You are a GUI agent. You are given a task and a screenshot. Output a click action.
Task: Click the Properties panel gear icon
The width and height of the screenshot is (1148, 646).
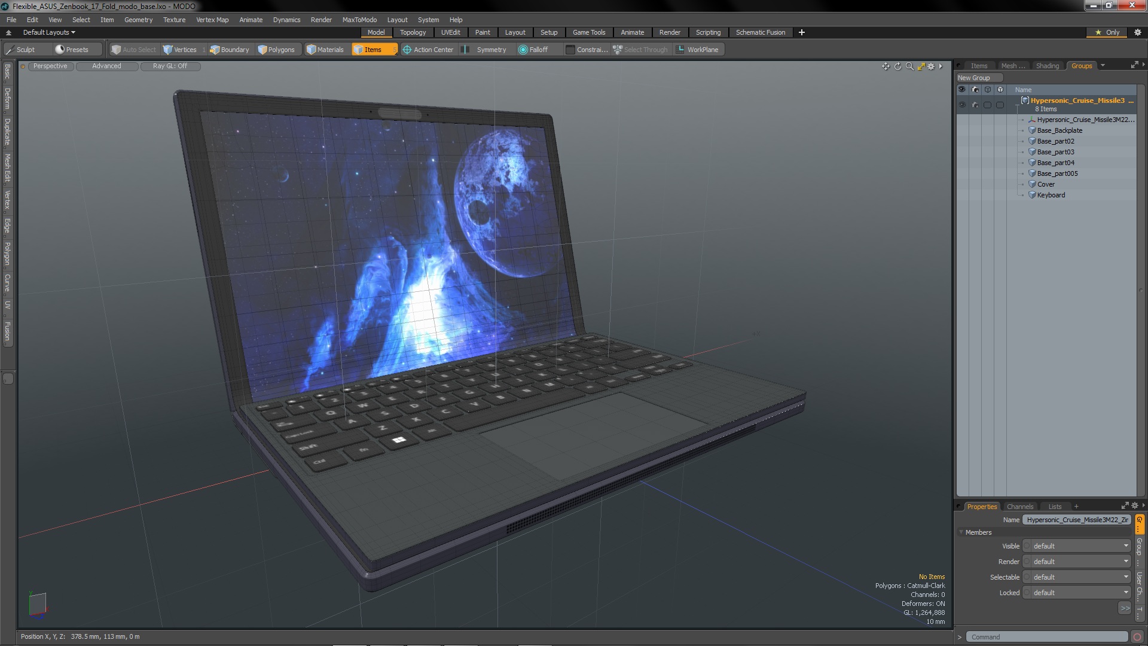coord(1135,506)
